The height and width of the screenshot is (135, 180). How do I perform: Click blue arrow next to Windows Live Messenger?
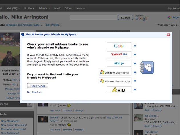[135, 81]
